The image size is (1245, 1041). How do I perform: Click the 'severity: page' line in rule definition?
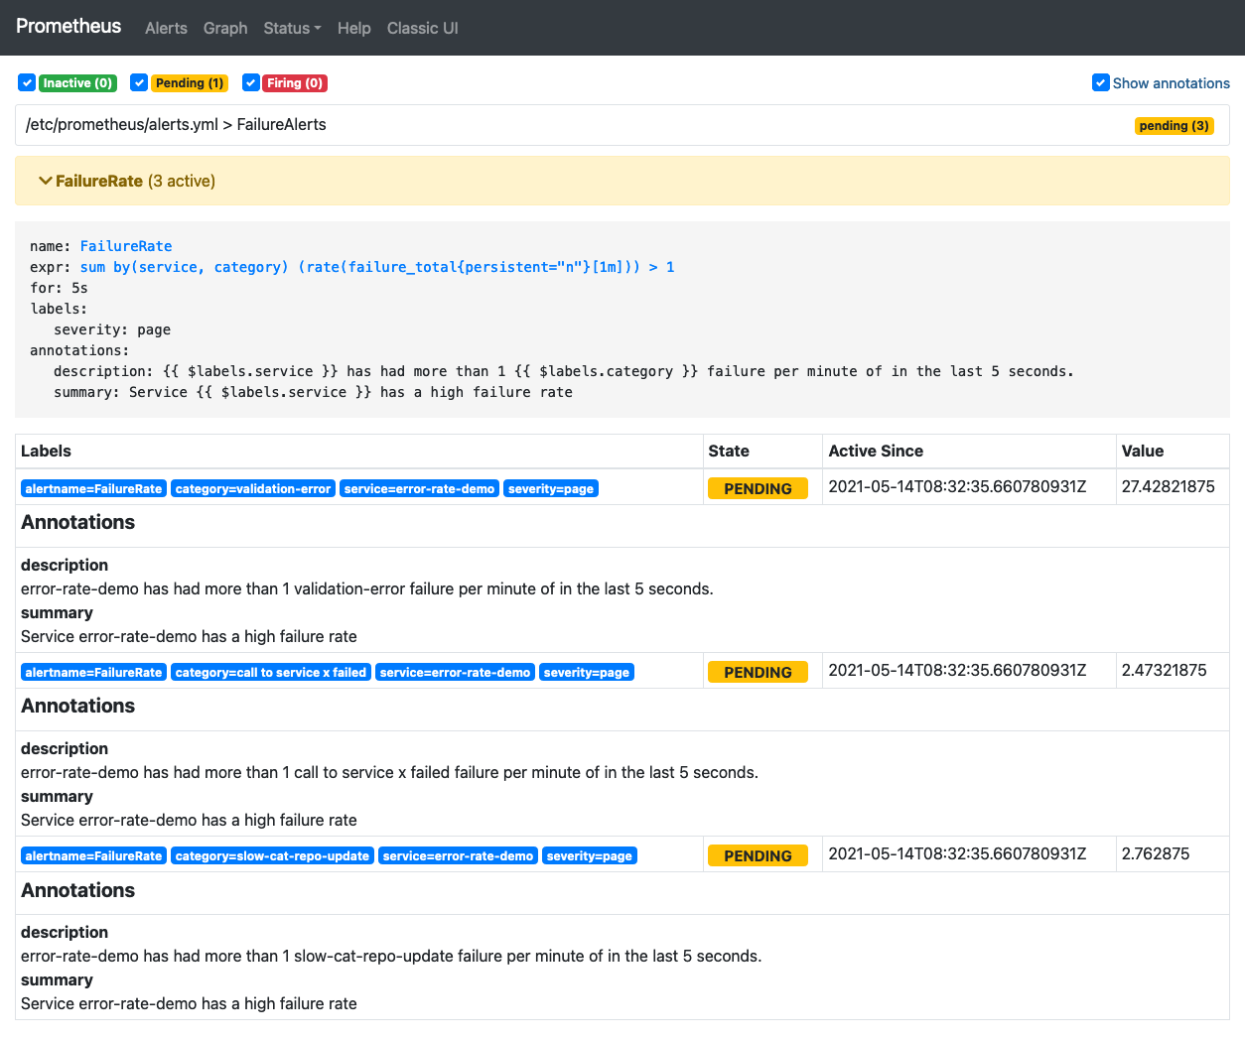[112, 329]
